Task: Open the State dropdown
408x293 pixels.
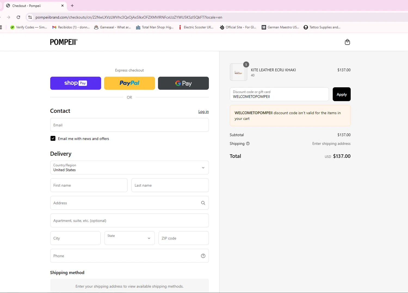Action: pyautogui.click(x=129, y=238)
